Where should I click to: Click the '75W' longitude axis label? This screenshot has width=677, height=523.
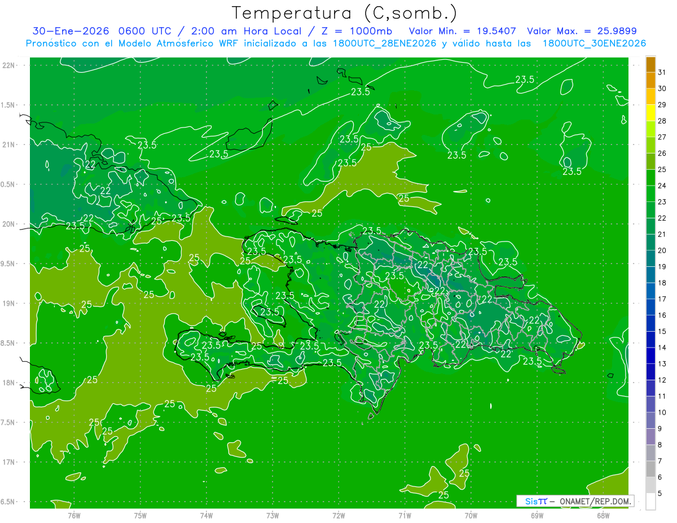coord(140,515)
